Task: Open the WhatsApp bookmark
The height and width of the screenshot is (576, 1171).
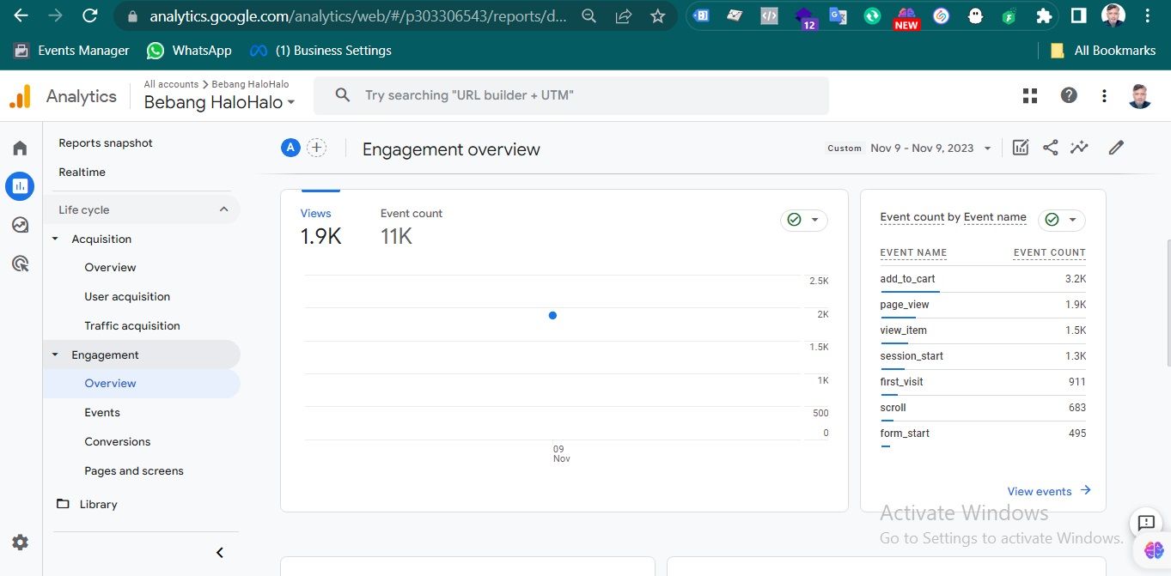Action: pyautogui.click(x=189, y=51)
